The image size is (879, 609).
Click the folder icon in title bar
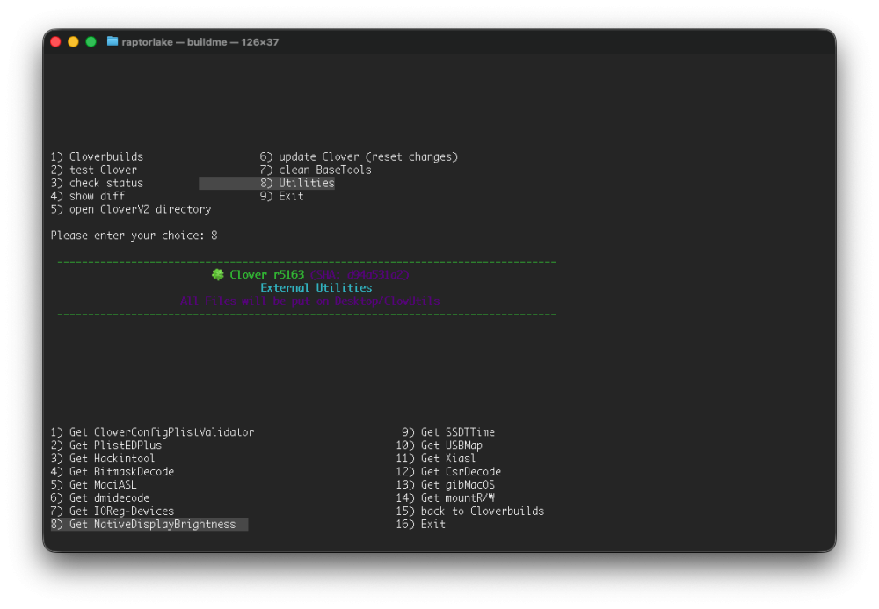(113, 41)
